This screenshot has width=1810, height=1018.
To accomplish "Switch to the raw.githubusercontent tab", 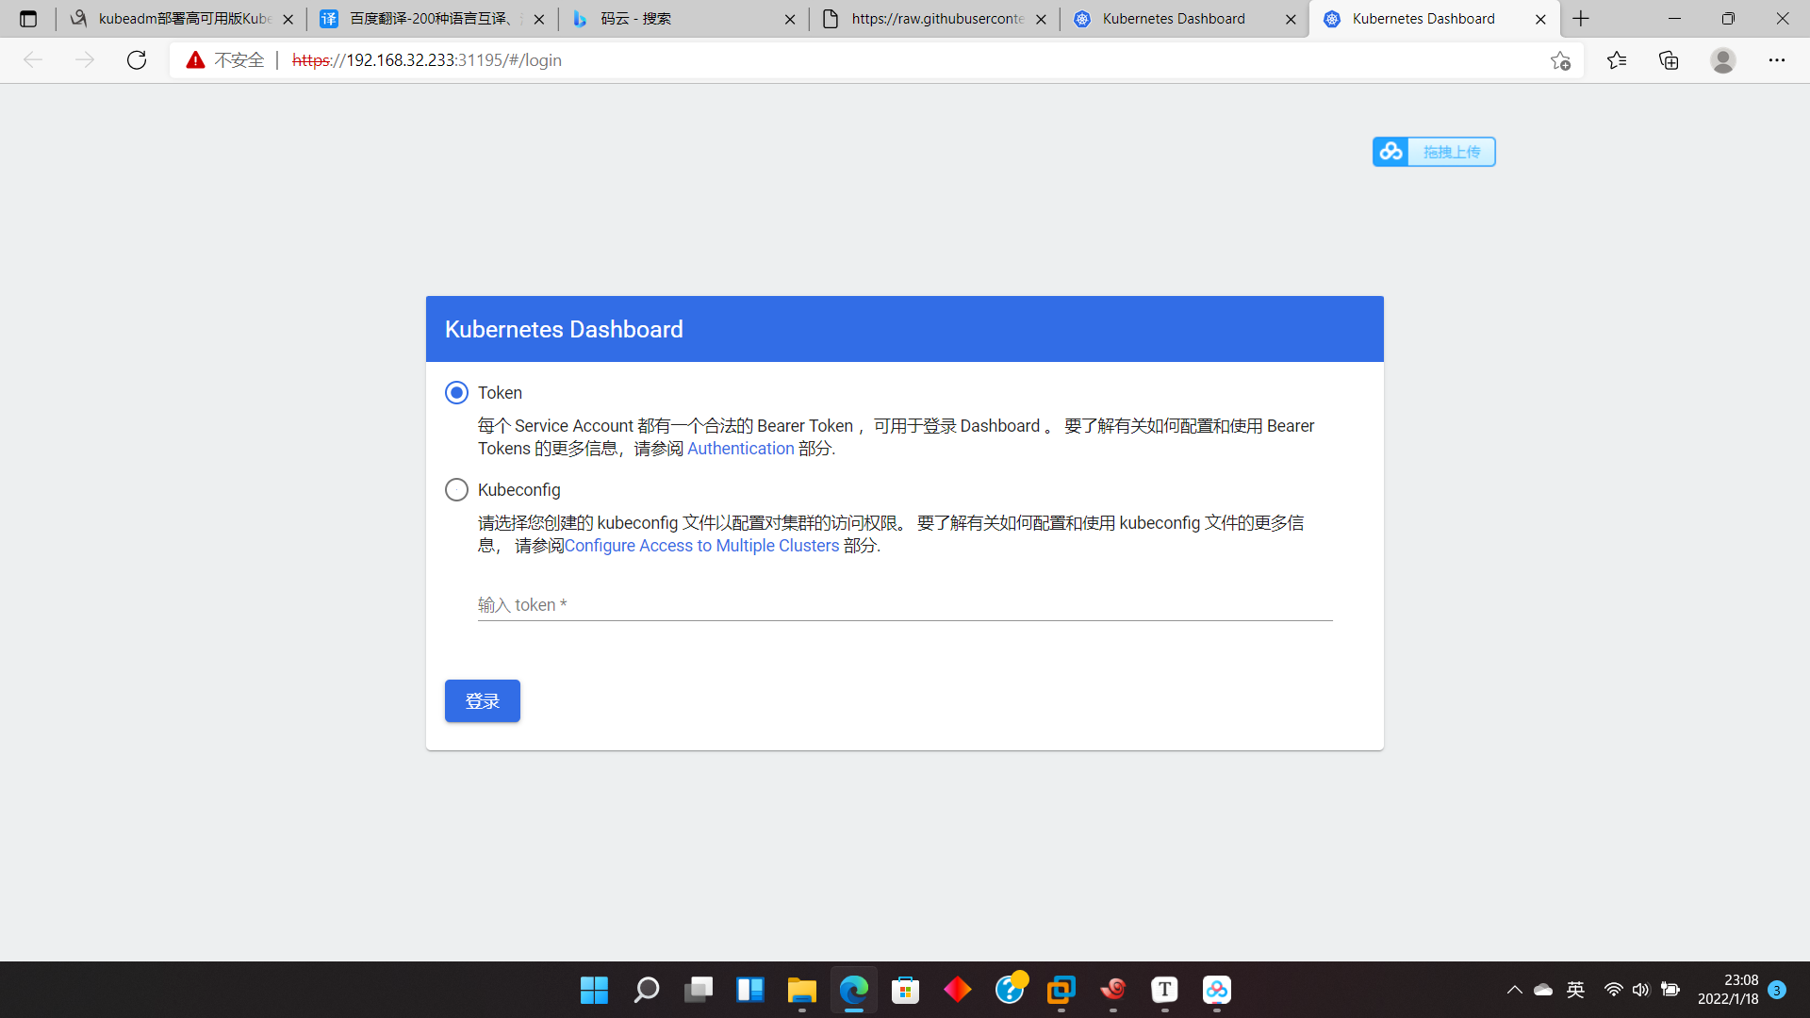I will [x=933, y=19].
